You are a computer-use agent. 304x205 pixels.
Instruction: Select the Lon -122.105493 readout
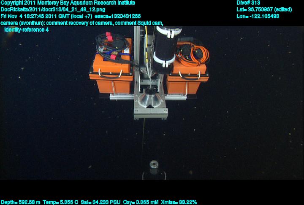tap(258, 16)
